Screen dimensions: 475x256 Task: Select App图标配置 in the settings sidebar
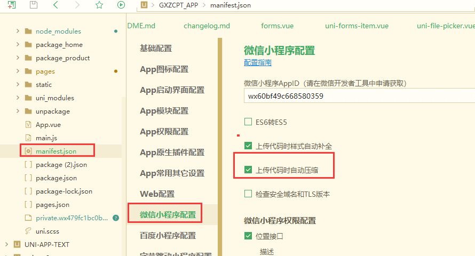click(x=164, y=69)
